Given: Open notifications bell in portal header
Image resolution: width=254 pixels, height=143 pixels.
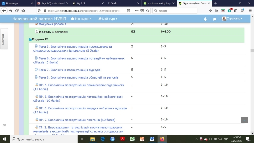Looking at the screenshot, I should click(206, 19).
